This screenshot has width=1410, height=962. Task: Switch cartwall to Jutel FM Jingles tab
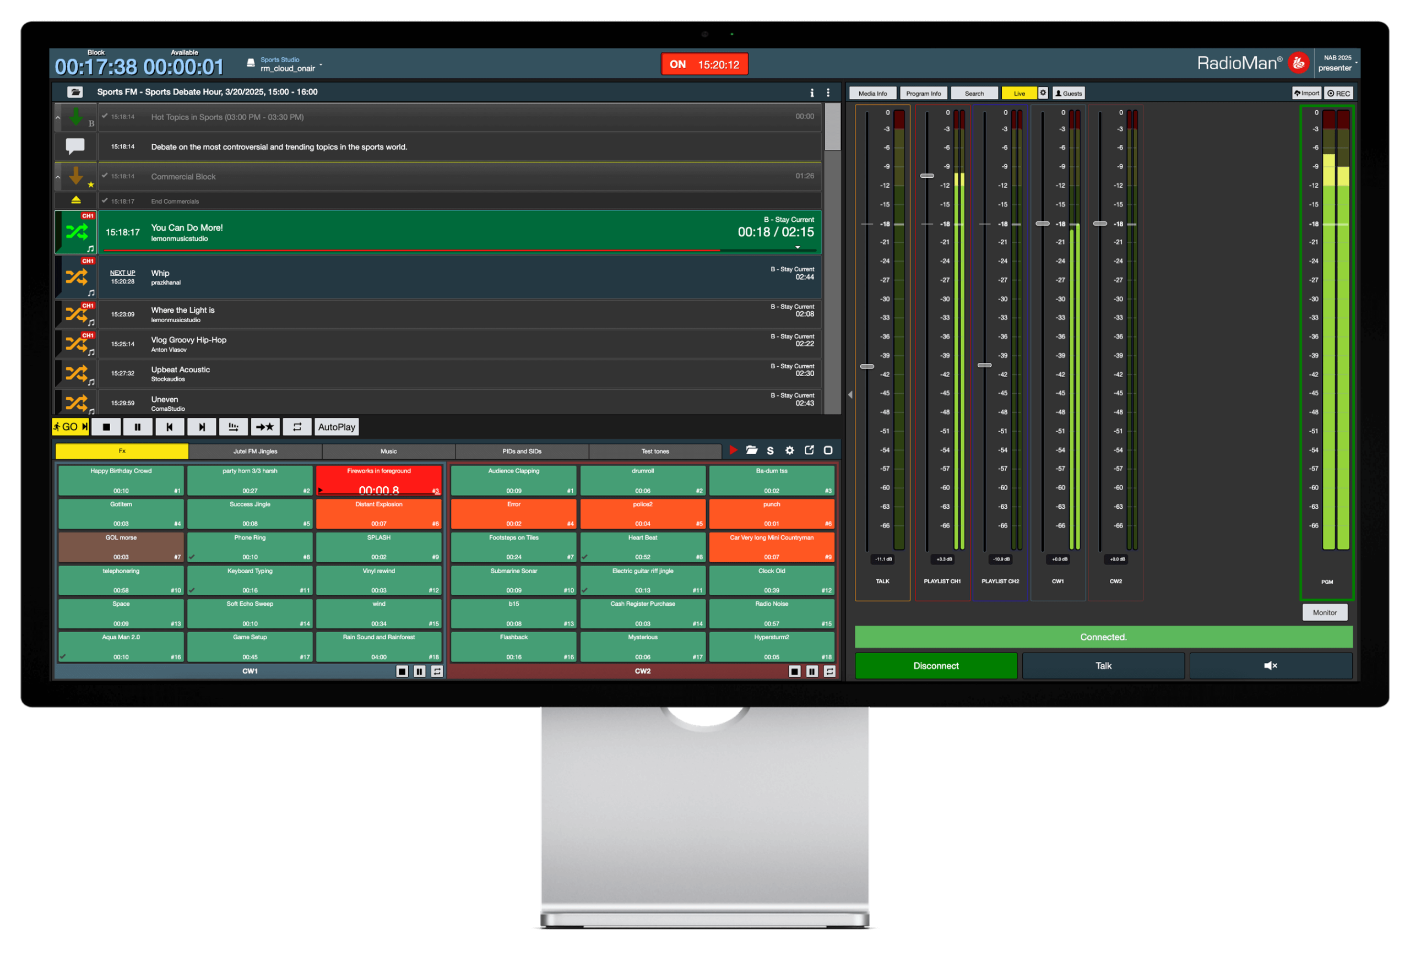256,452
